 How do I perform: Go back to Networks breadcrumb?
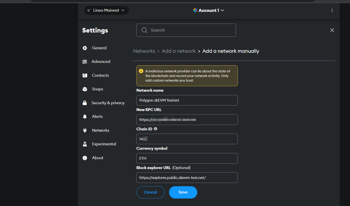point(144,51)
